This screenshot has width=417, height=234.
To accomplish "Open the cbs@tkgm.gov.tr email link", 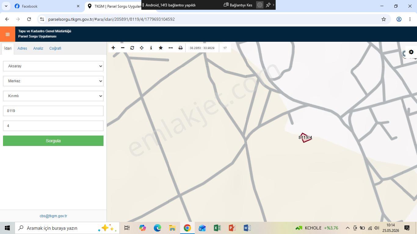I will pos(53,216).
